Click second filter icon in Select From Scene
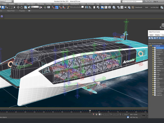The image size is (164, 123). click(x=152, y=38)
